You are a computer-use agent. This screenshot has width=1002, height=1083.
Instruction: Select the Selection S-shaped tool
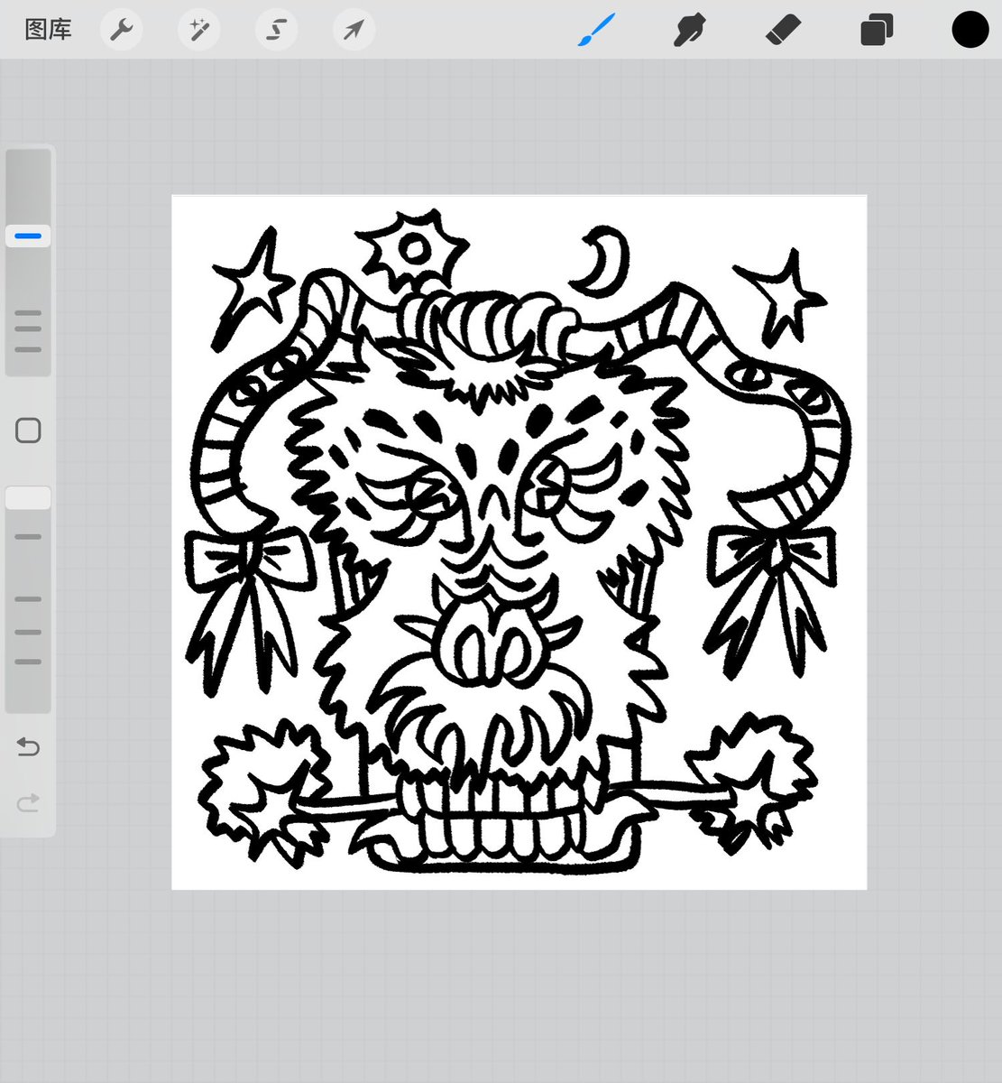276,30
